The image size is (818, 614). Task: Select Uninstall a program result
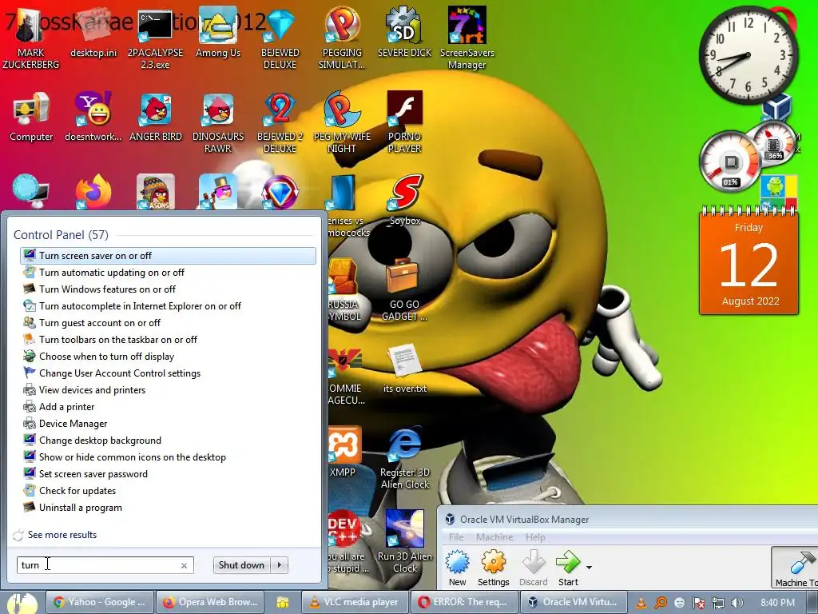point(168,508)
